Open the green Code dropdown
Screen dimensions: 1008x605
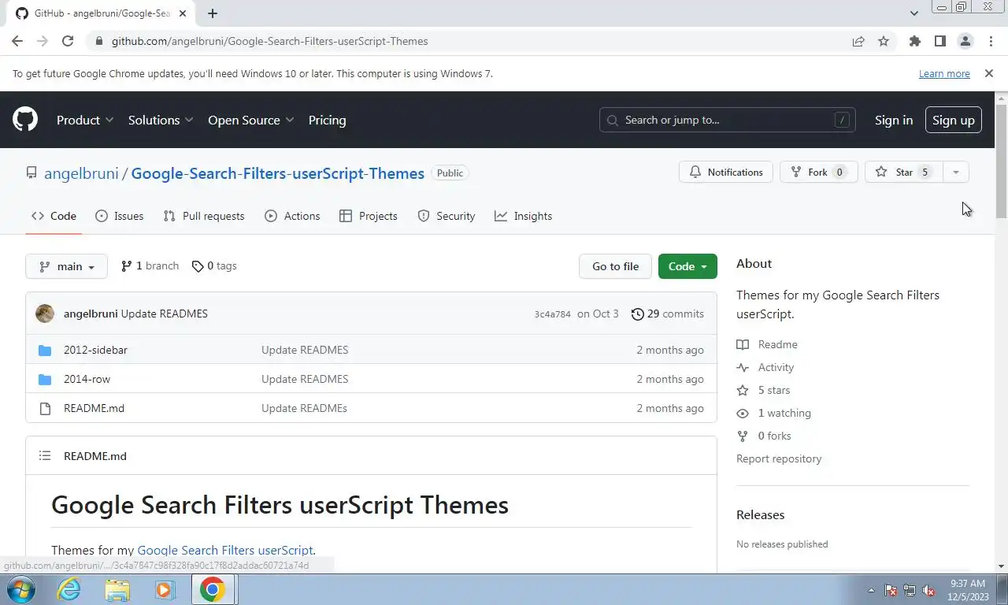point(687,266)
